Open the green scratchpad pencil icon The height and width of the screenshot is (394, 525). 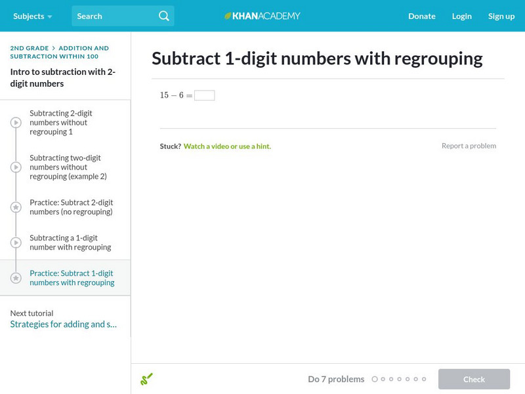click(146, 379)
